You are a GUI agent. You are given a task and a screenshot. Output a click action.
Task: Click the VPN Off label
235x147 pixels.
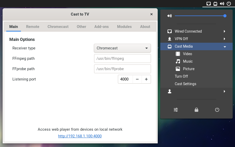[x=181, y=39]
